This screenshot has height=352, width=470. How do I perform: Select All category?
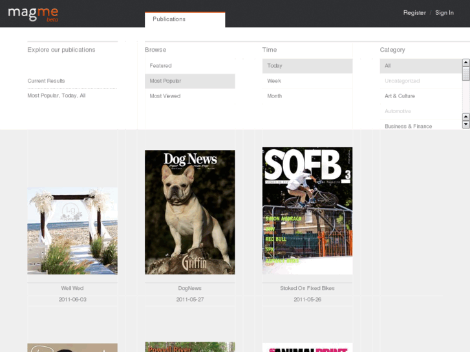tap(421, 66)
